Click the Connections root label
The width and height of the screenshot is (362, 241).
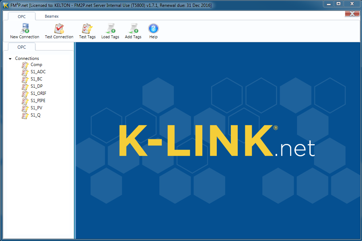click(x=27, y=58)
